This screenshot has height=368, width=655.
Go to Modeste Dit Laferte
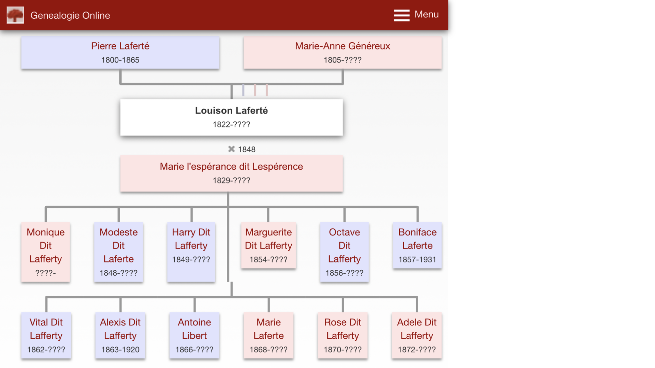(118, 252)
